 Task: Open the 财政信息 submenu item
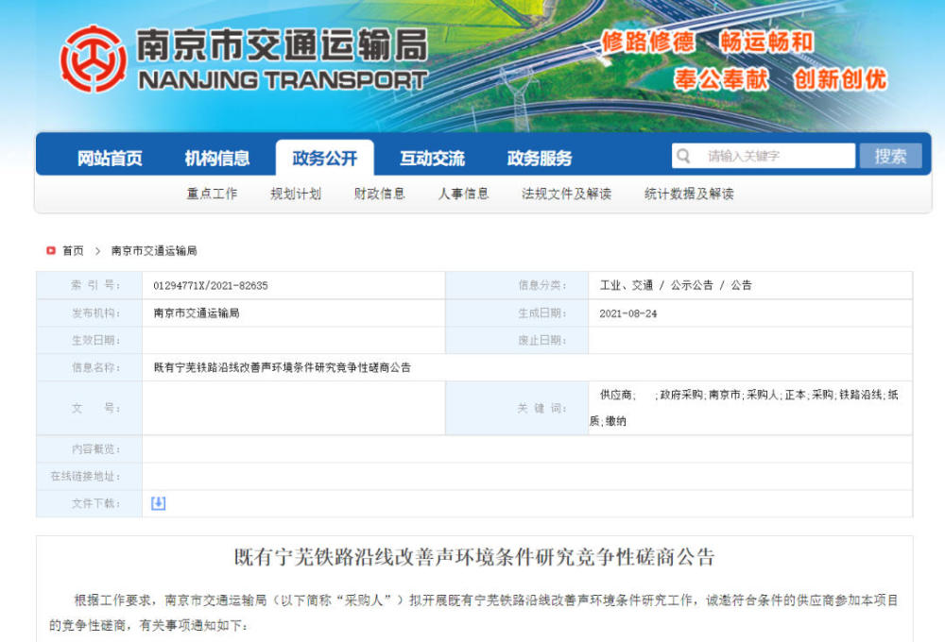tap(380, 194)
